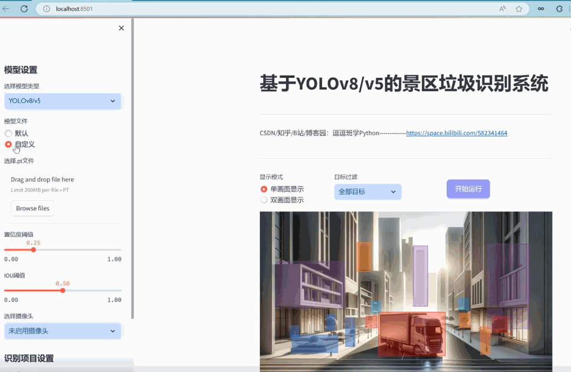
Task: Open the 未启用摄像头 camera selection dropdown
Action: point(63,331)
